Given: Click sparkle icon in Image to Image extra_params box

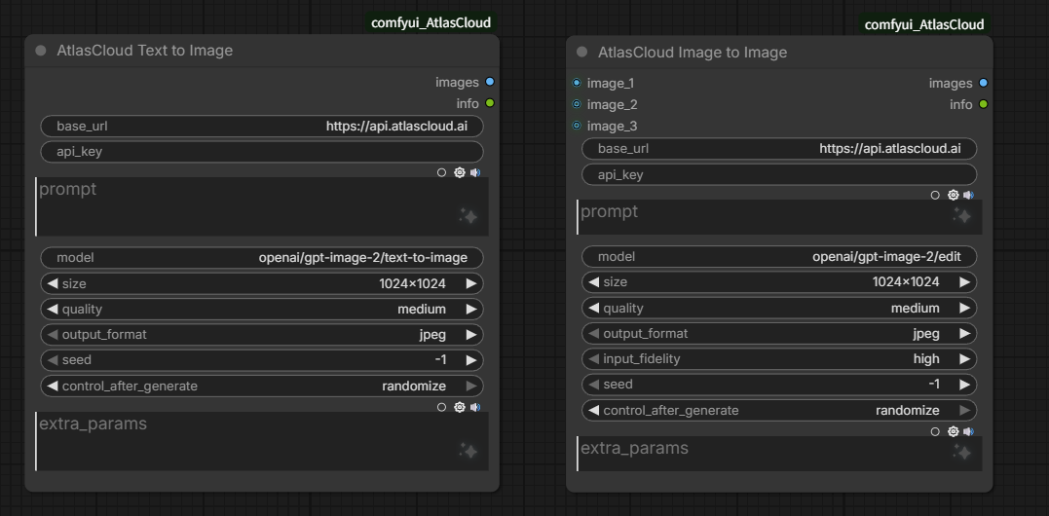Looking at the screenshot, I should click(962, 453).
